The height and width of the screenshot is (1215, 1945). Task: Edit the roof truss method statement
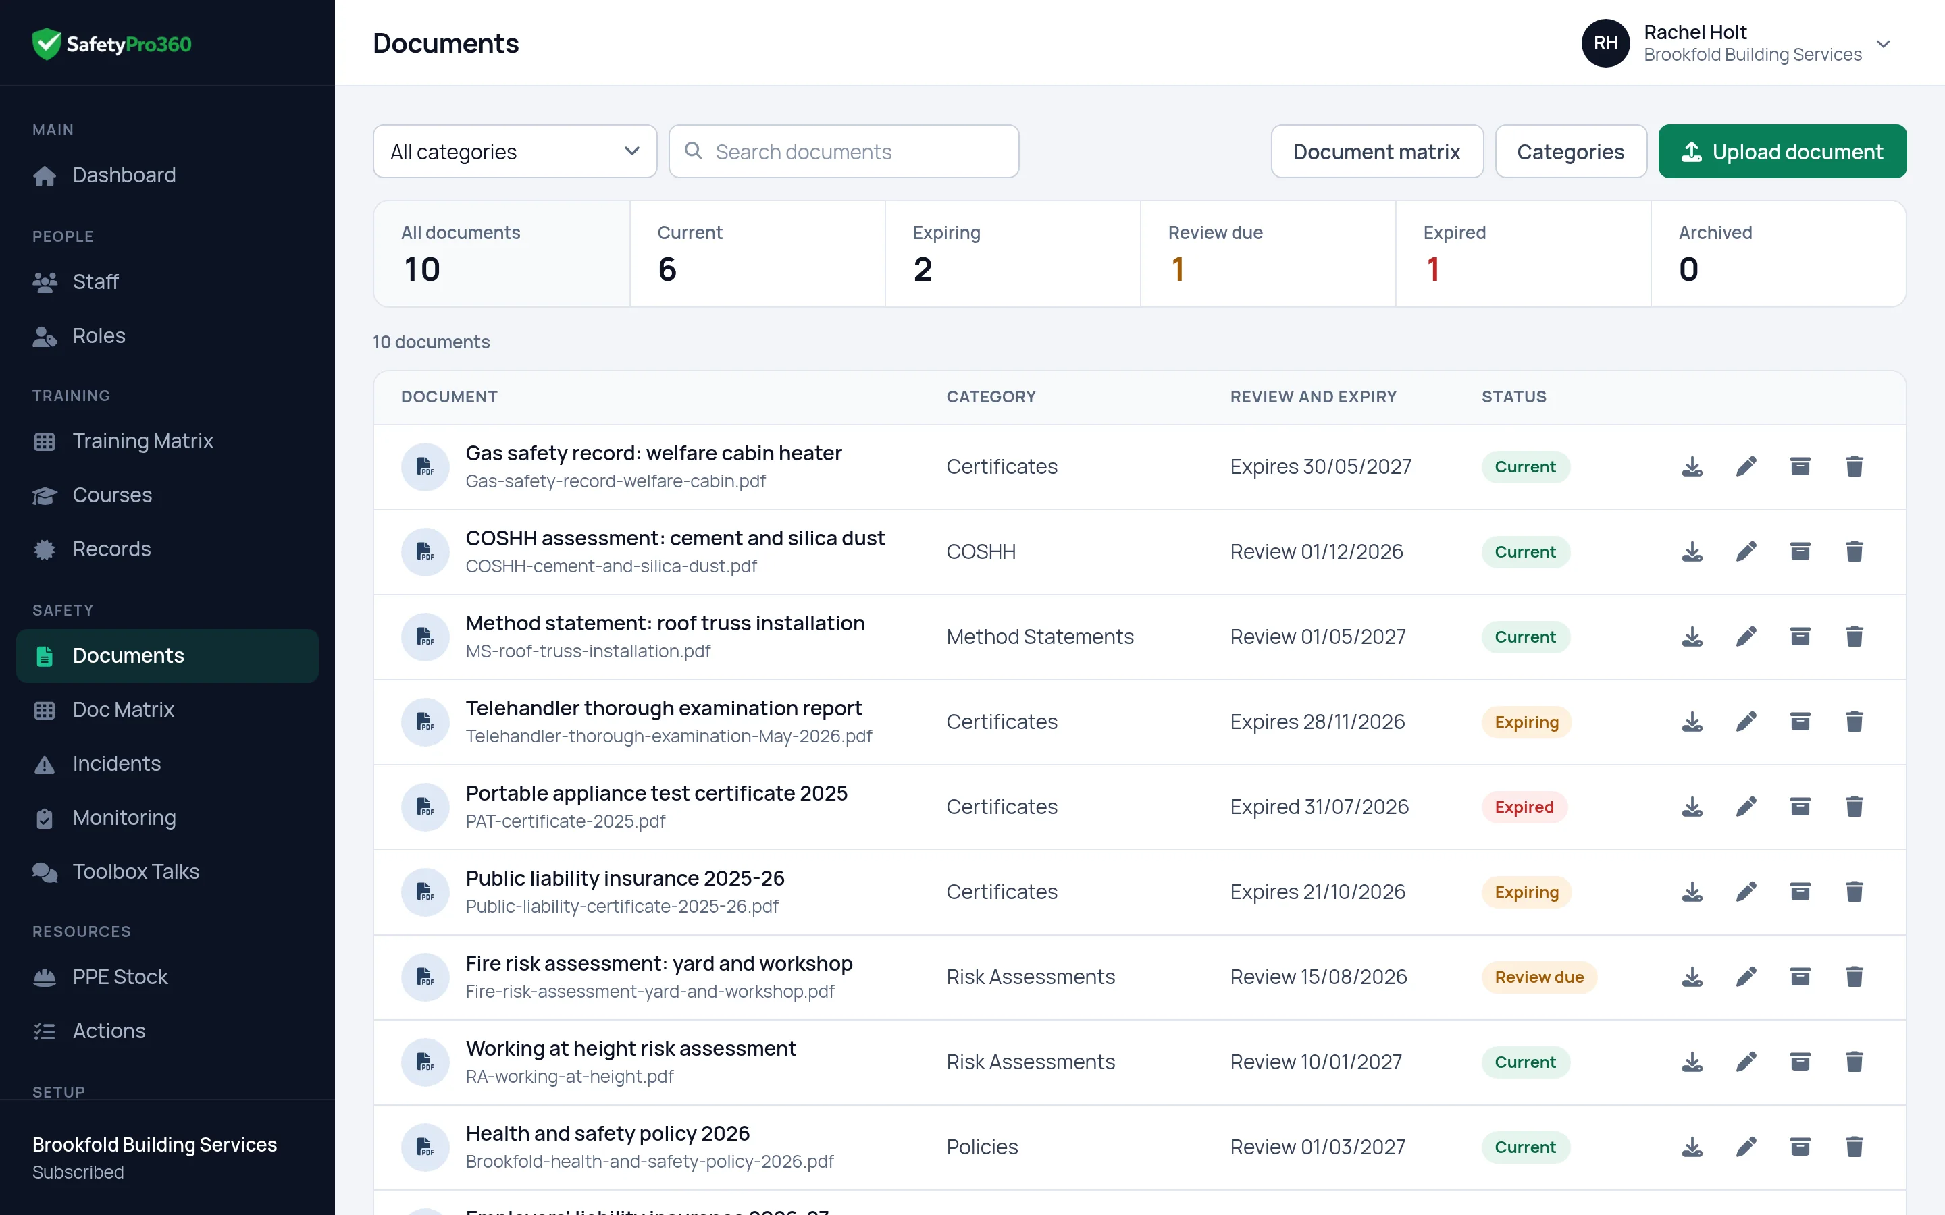tap(1746, 637)
